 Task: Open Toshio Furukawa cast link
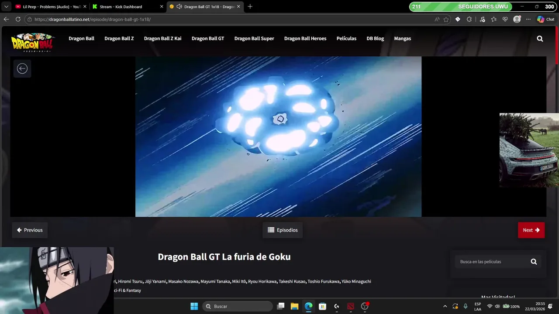pos(324,281)
